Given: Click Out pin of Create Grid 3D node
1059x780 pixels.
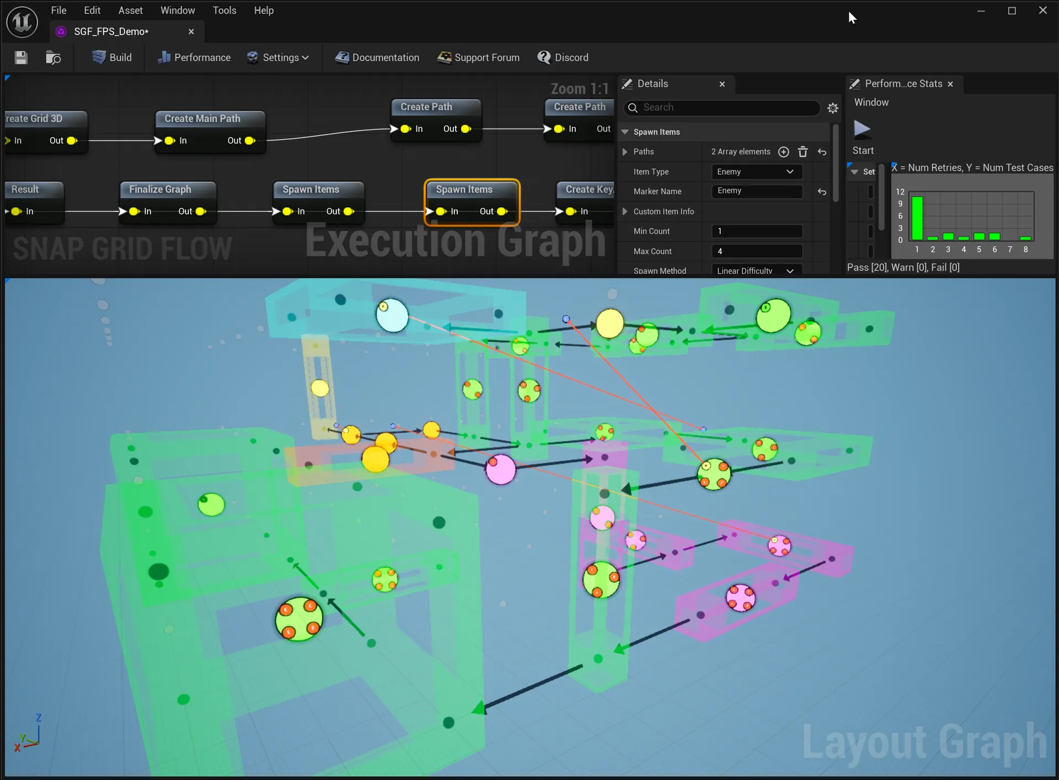Looking at the screenshot, I should (x=72, y=141).
